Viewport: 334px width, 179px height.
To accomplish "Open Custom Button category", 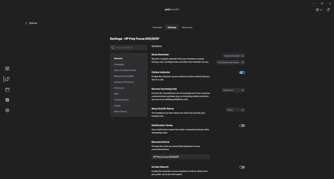I will coord(121,100).
